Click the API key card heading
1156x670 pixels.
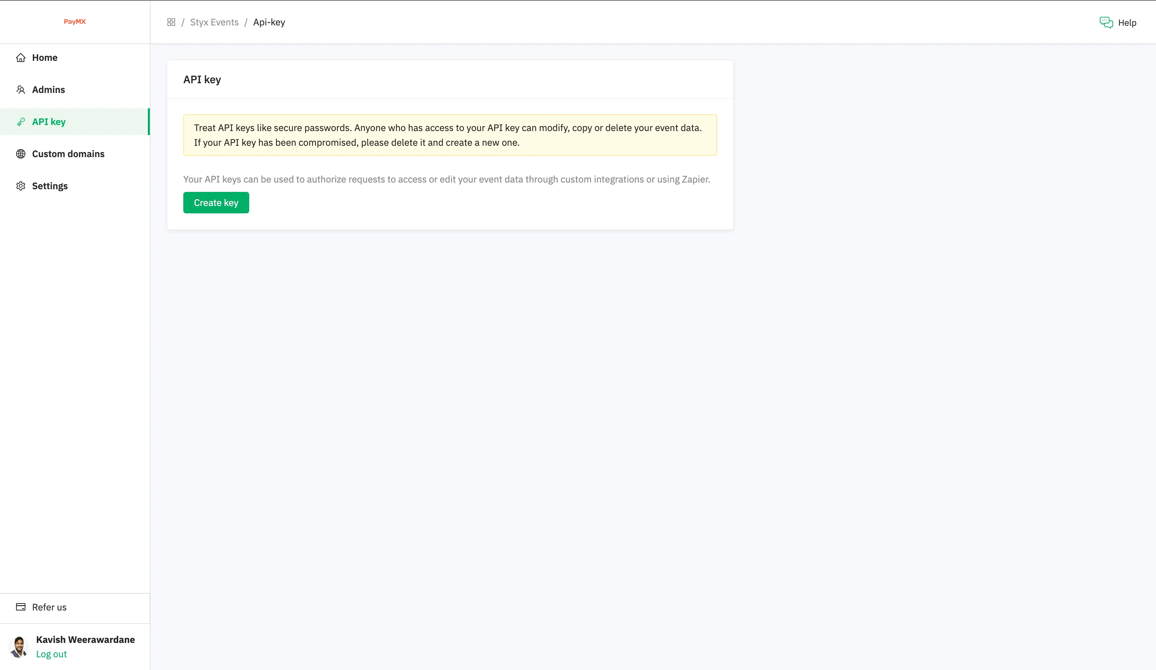click(202, 79)
